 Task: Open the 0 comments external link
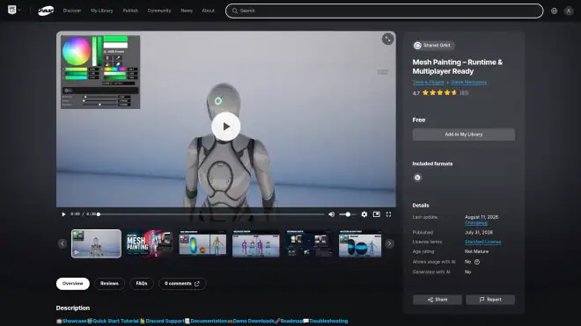[182, 284]
